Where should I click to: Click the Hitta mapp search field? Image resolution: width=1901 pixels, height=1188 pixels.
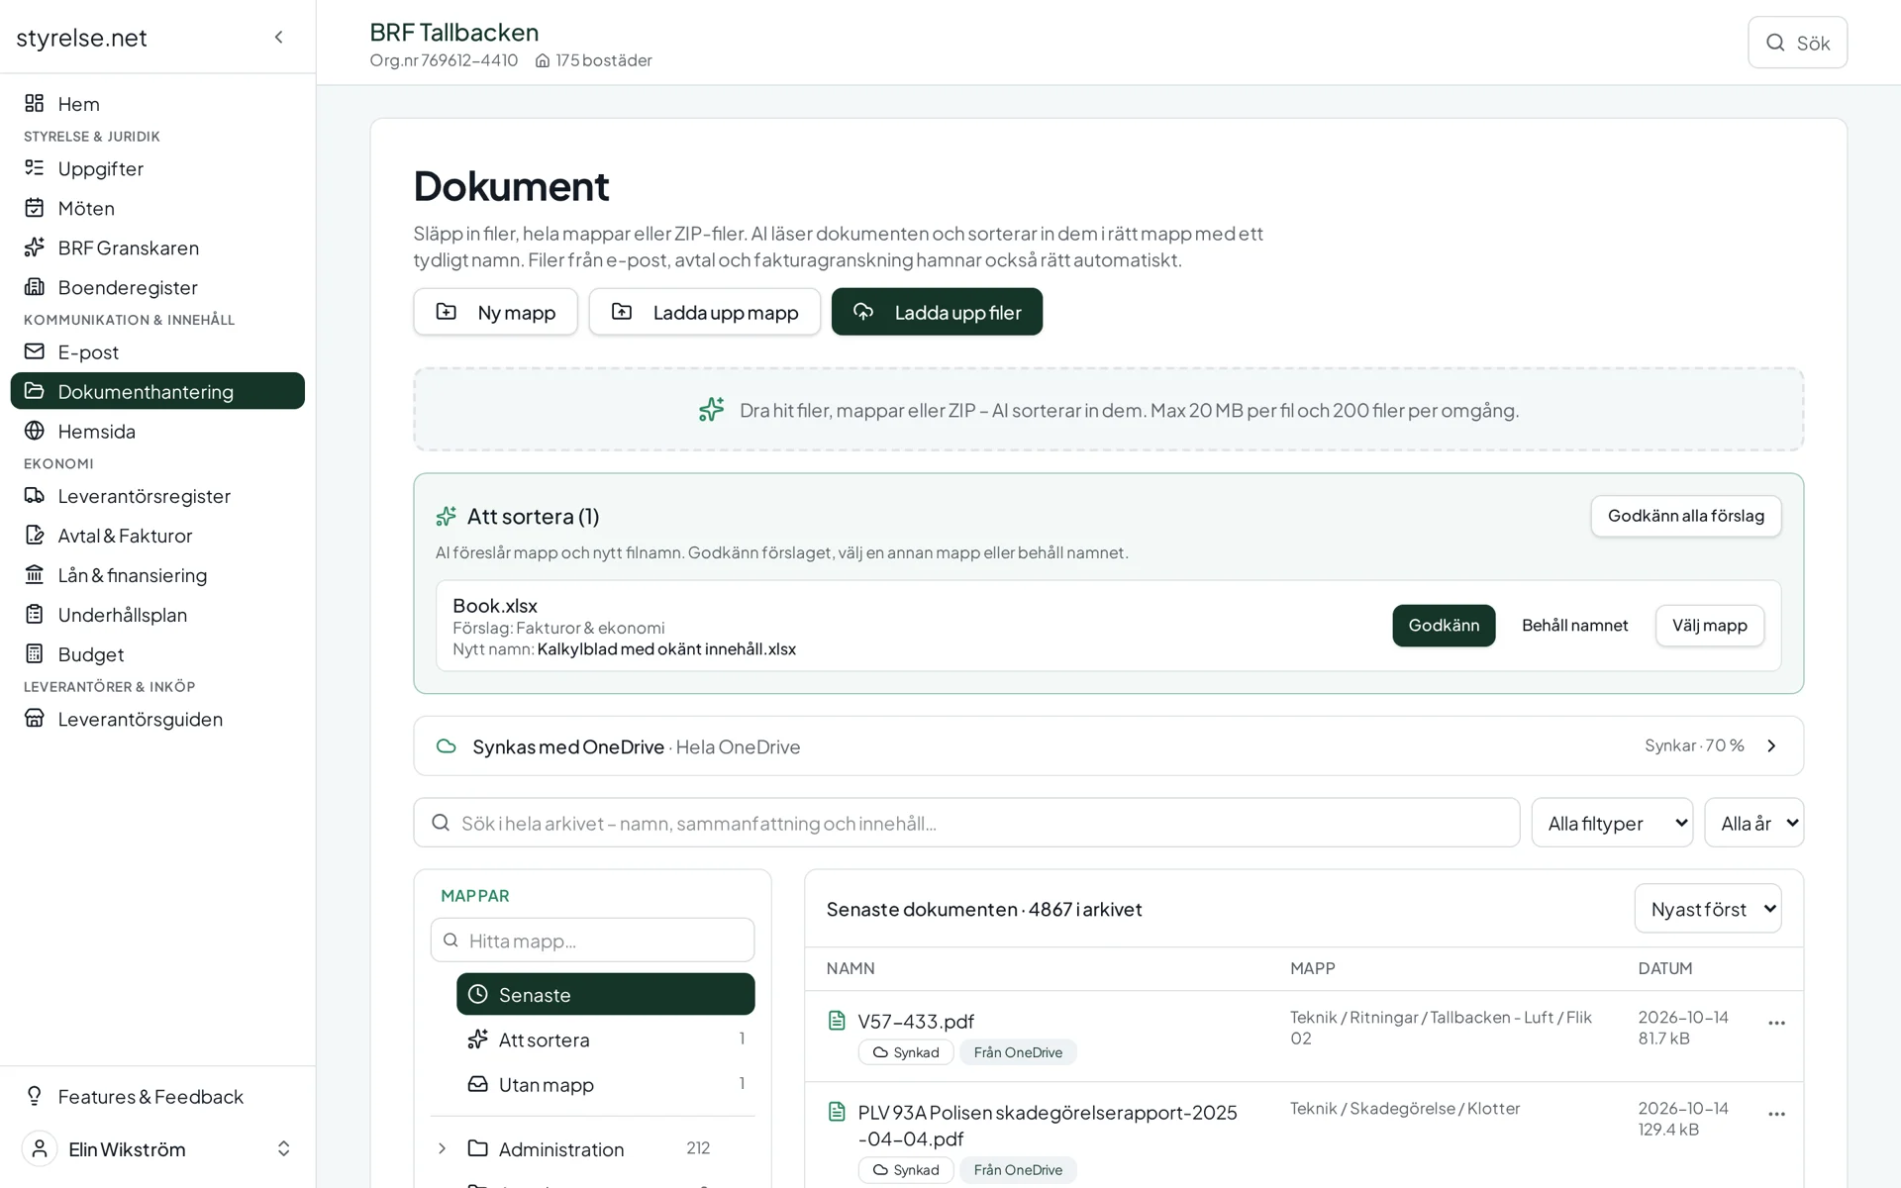(x=592, y=940)
